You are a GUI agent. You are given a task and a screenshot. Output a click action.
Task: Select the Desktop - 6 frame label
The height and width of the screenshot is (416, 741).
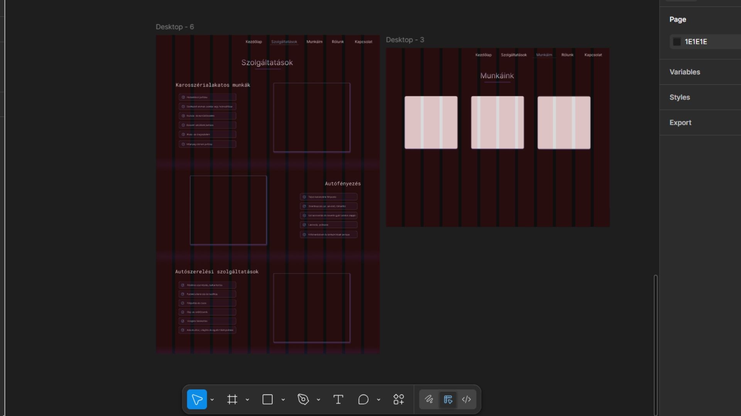(x=174, y=27)
